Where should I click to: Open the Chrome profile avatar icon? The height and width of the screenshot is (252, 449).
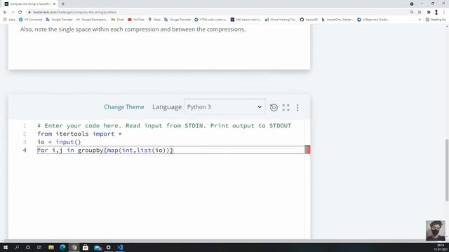click(436, 13)
